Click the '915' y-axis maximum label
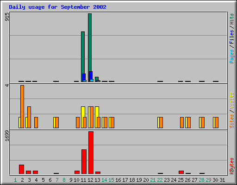This screenshot has width=237, height=185. [7, 17]
